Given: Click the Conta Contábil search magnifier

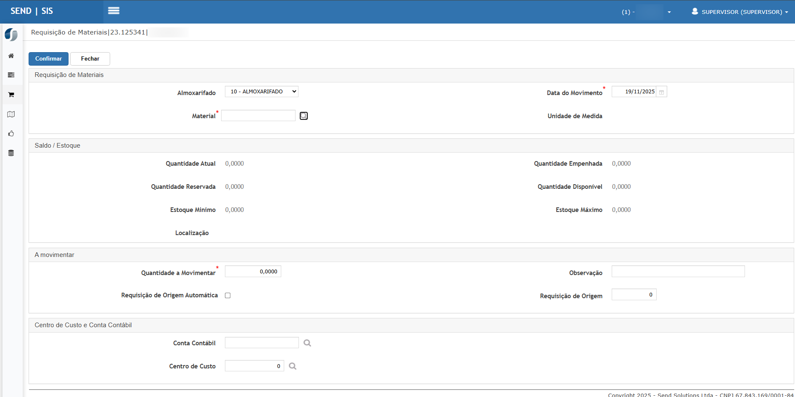Looking at the screenshot, I should (307, 343).
